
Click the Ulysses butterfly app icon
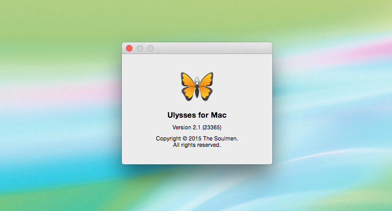(197, 86)
